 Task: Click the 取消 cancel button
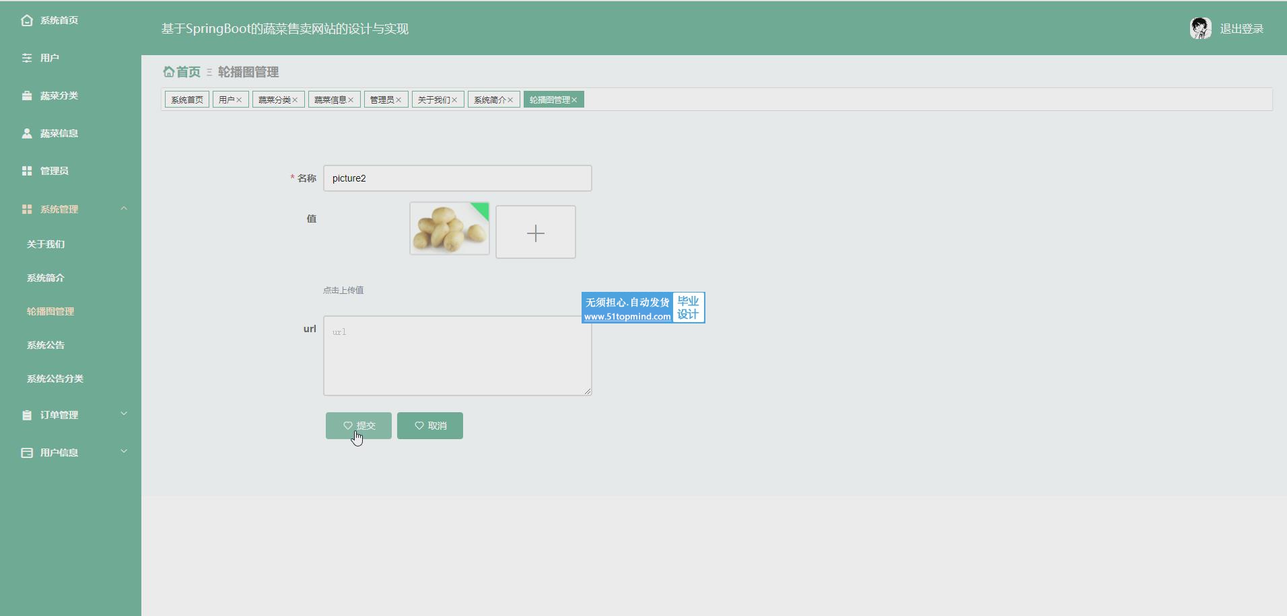click(430, 426)
